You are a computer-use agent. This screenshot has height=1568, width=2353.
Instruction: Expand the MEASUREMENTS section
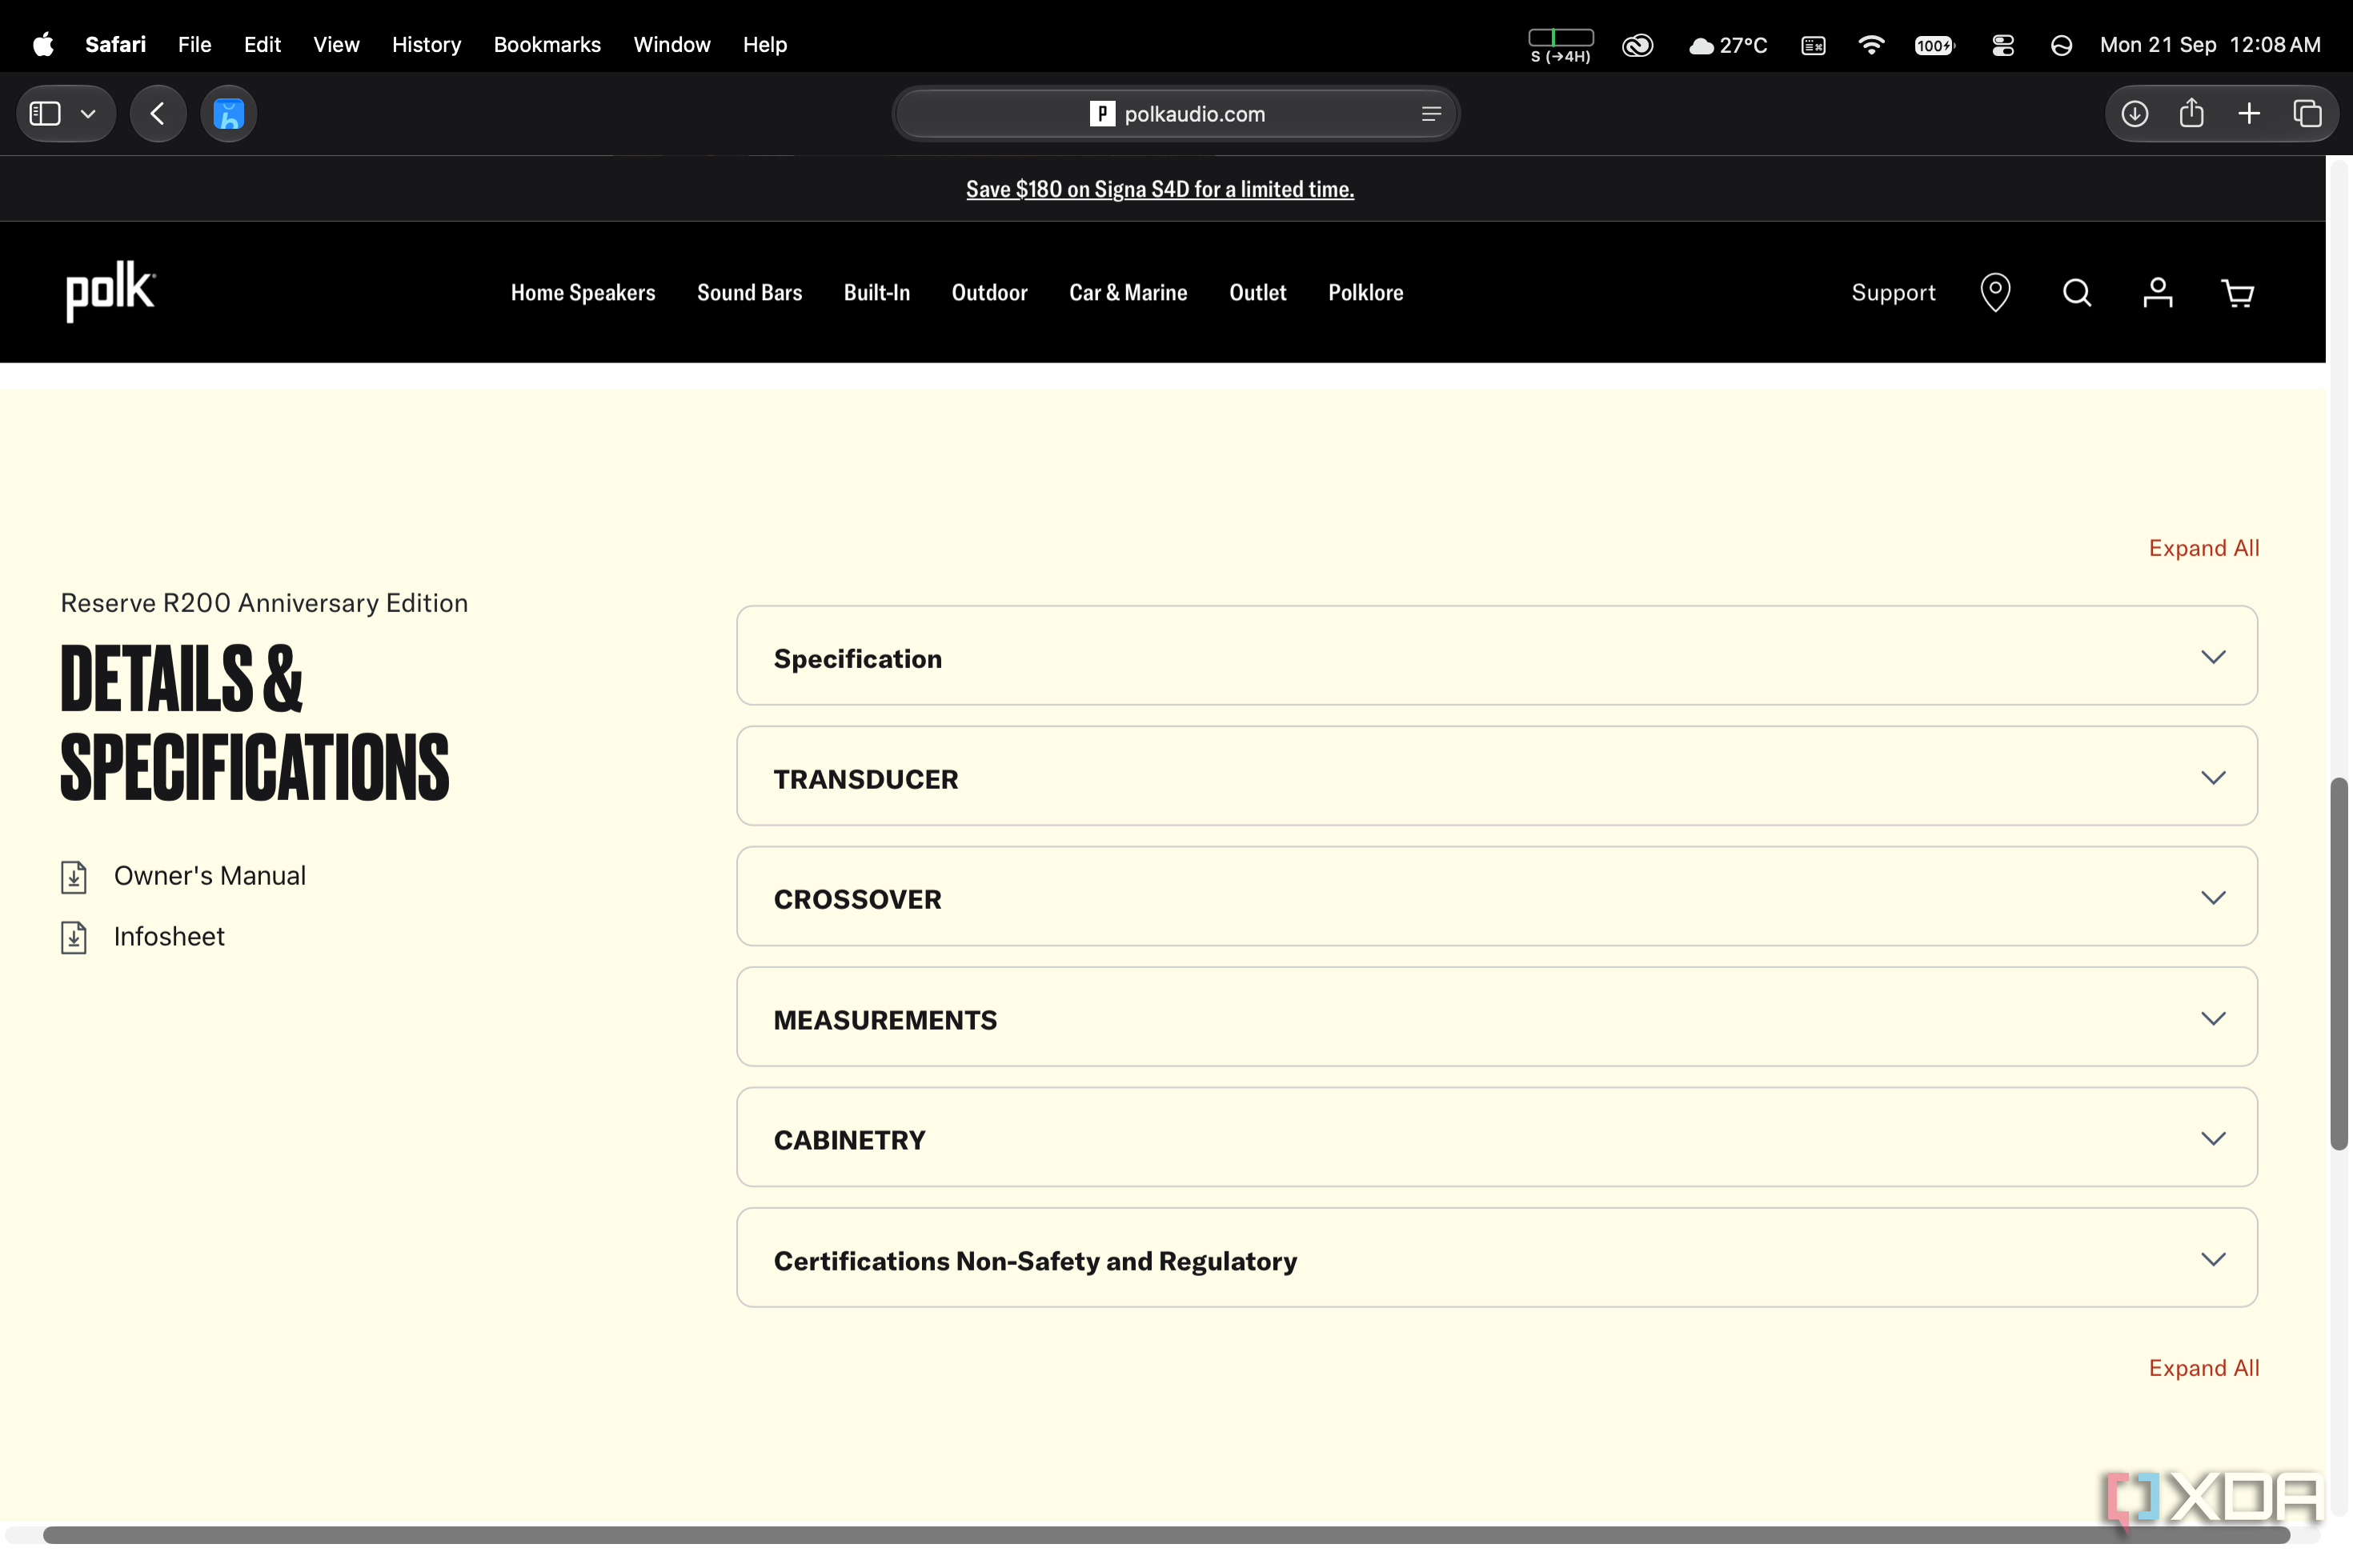[x=1497, y=1017]
